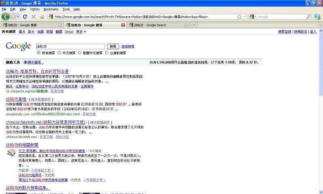The image size is (323, 194).
Task: Click the Stop loading X icon
Action: (34, 17)
